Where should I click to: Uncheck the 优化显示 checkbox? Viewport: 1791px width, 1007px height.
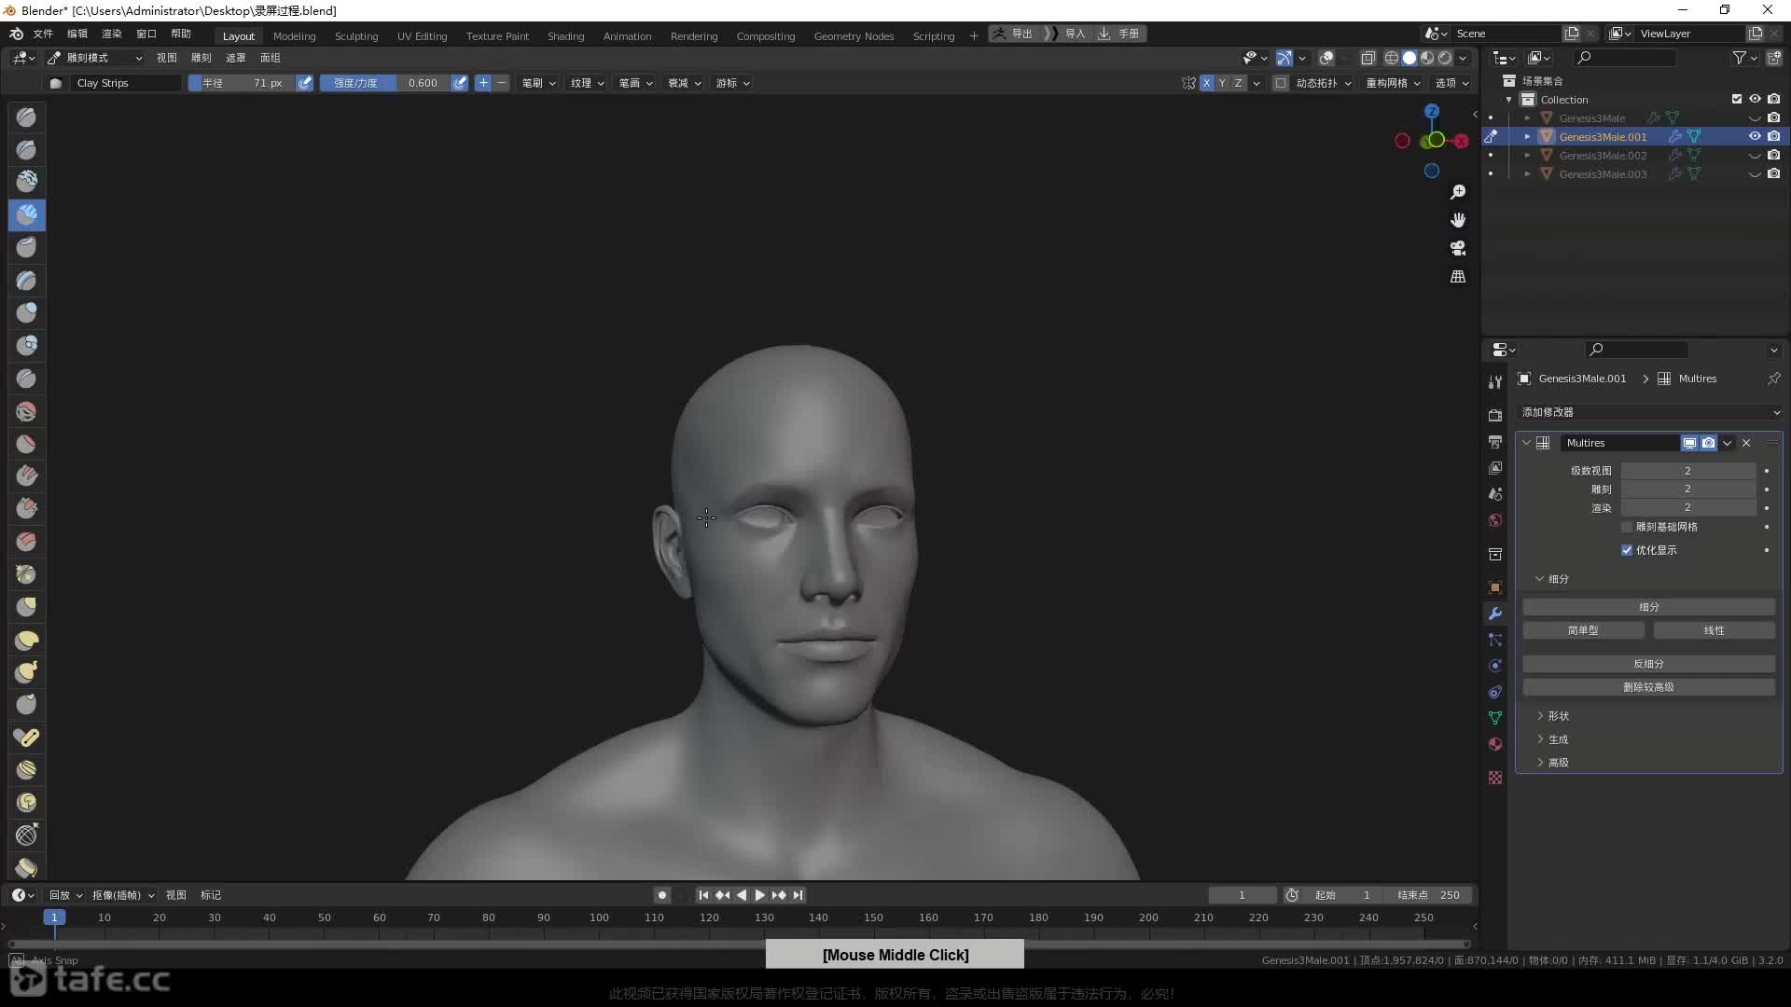pyautogui.click(x=1627, y=550)
